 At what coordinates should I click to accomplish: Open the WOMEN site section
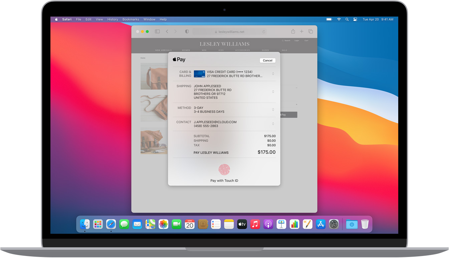186,50
